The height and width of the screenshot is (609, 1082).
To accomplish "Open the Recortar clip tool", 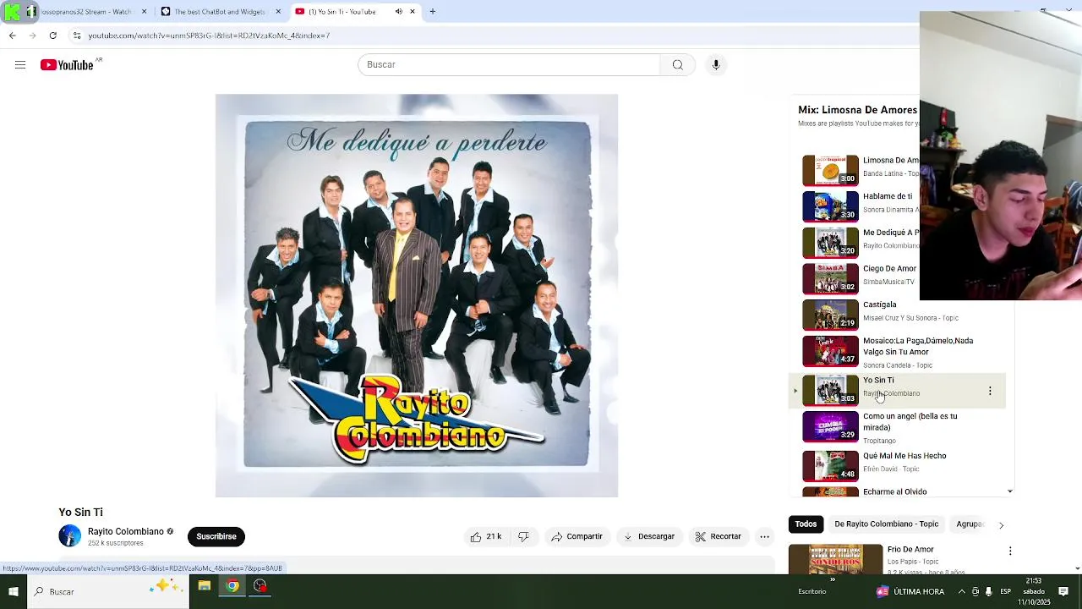I will (718, 536).
